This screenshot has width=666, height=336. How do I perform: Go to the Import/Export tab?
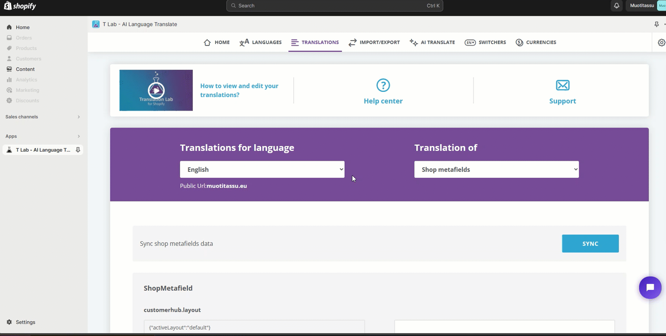click(x=374, y=42)
